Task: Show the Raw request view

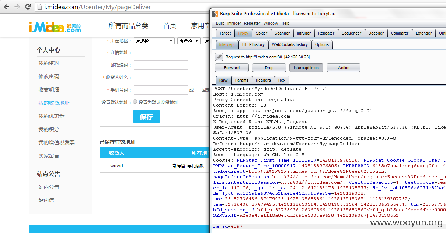Action: pyautogui.click(x=223, y=80)
